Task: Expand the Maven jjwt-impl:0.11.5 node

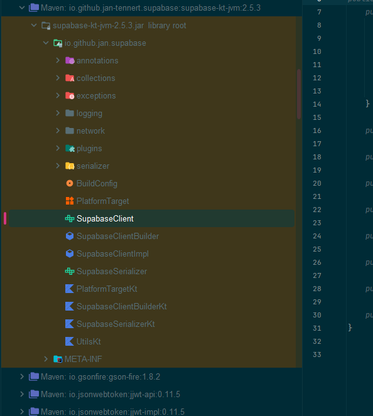Action: (x=22, y=412)
